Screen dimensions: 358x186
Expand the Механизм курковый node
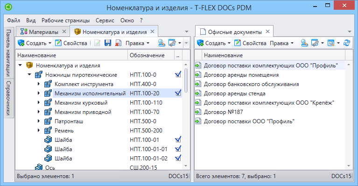39,103
